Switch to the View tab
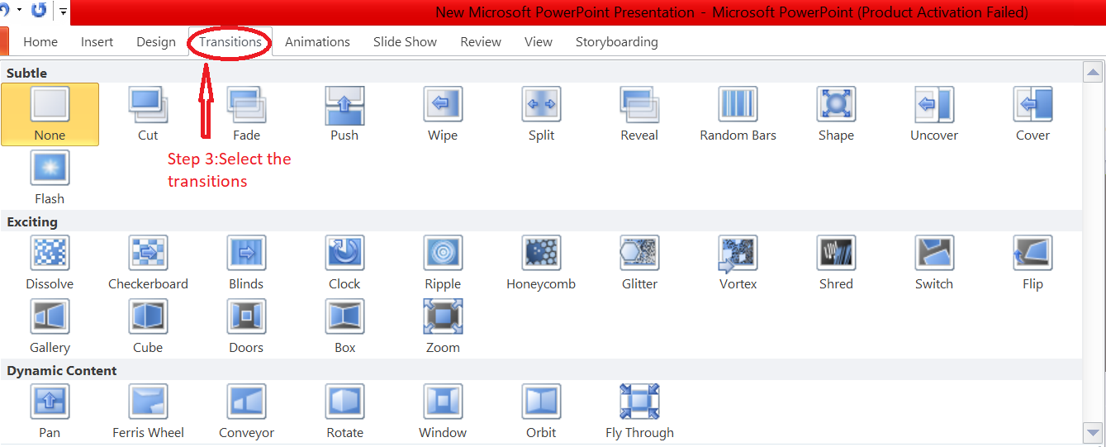Image resolution: width=1106 pixels, height=447 pixels. (x=539, y=41)
